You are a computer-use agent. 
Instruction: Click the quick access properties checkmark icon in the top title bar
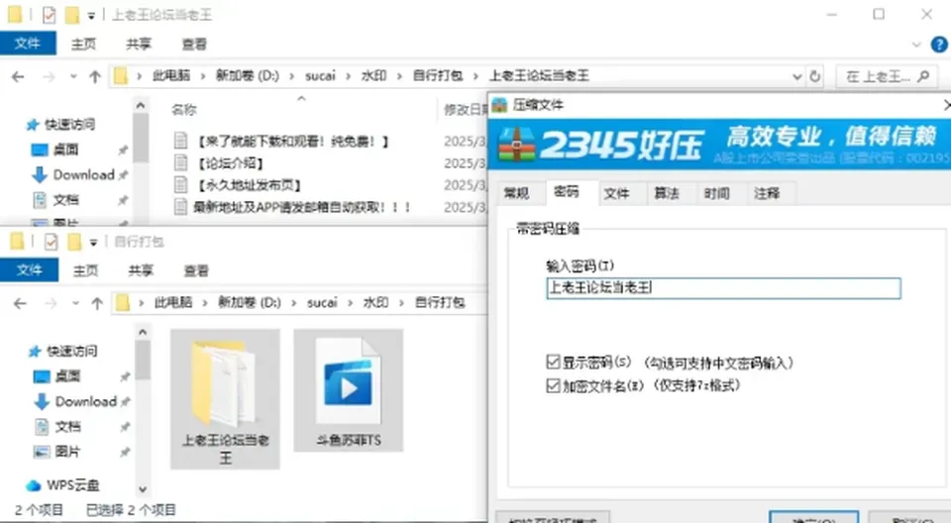[x=50, y=15]
